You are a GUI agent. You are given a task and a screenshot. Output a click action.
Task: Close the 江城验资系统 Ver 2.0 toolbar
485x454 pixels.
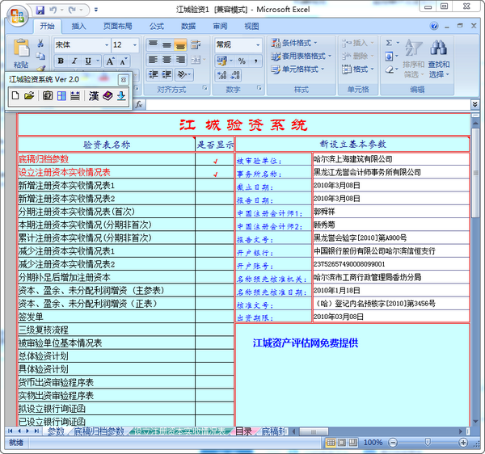click(x=123, y=80)
